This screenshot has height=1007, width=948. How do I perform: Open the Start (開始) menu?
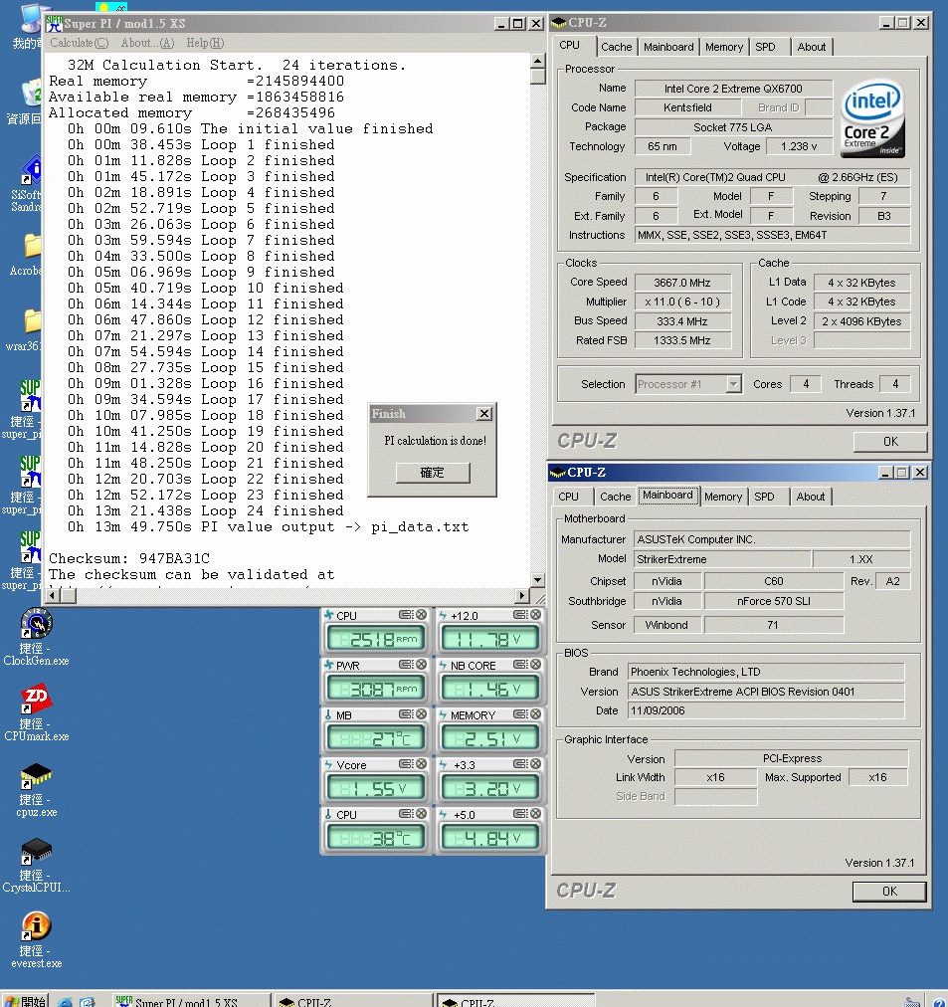click(26, 1001)
